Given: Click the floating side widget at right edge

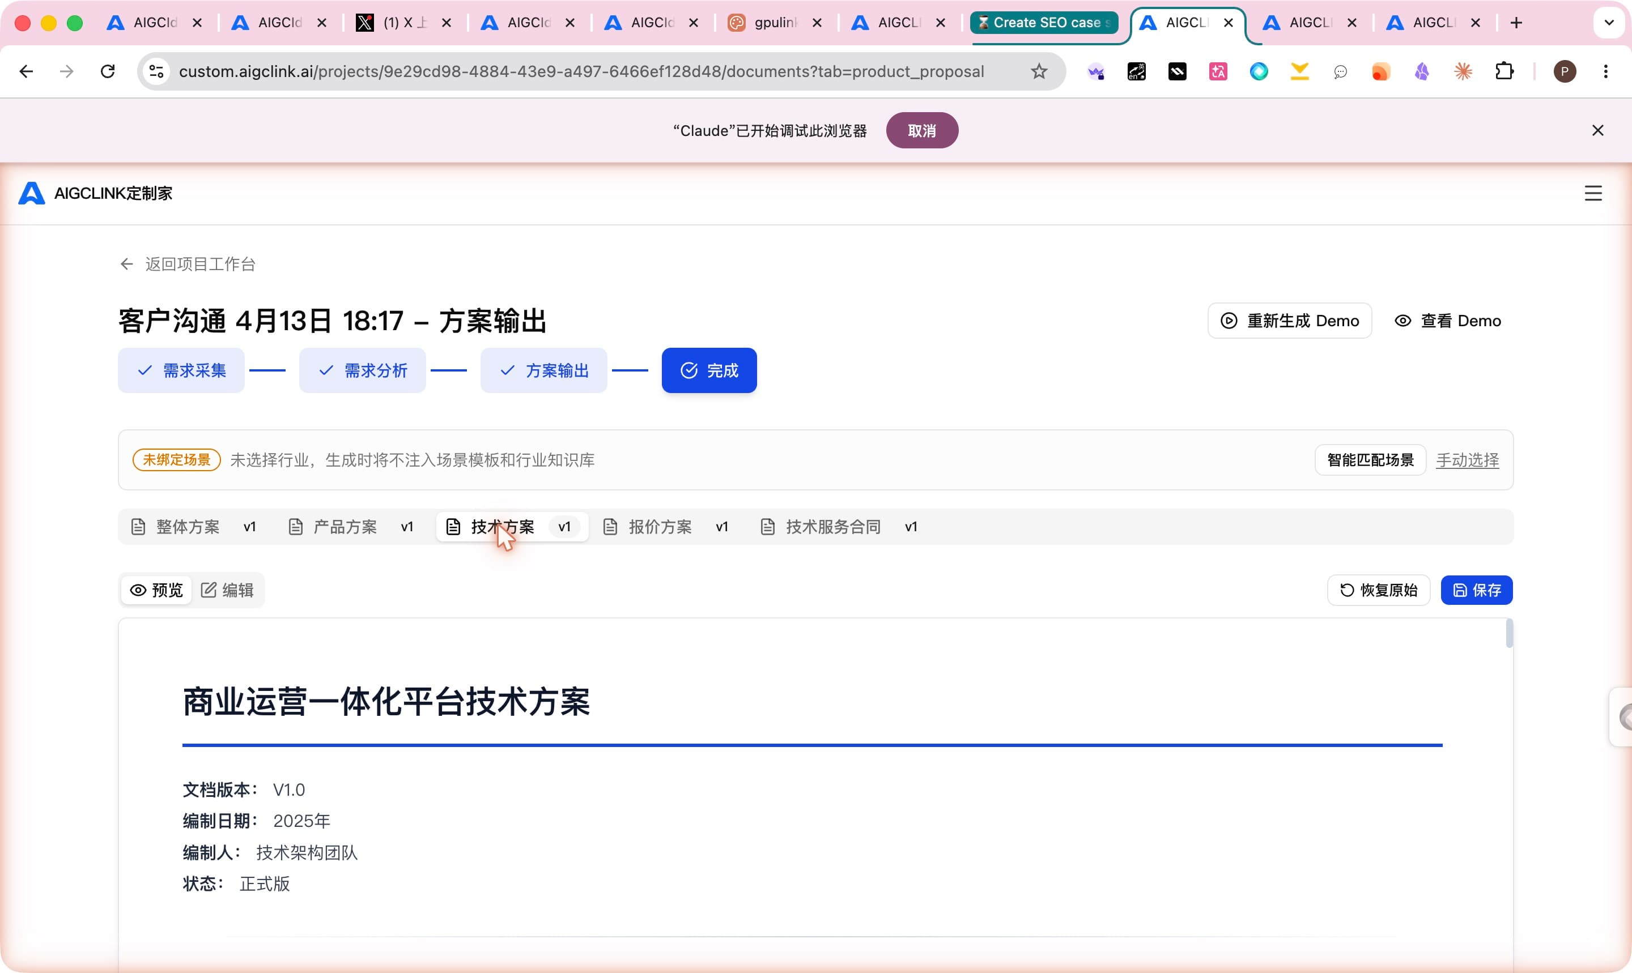Looking at the screenshot, I should tap(1621, 716).
